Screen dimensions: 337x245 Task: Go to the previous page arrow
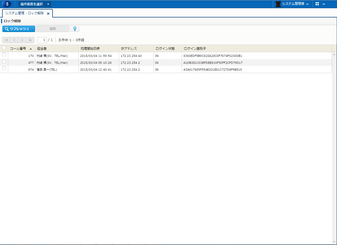coord(14,40)
